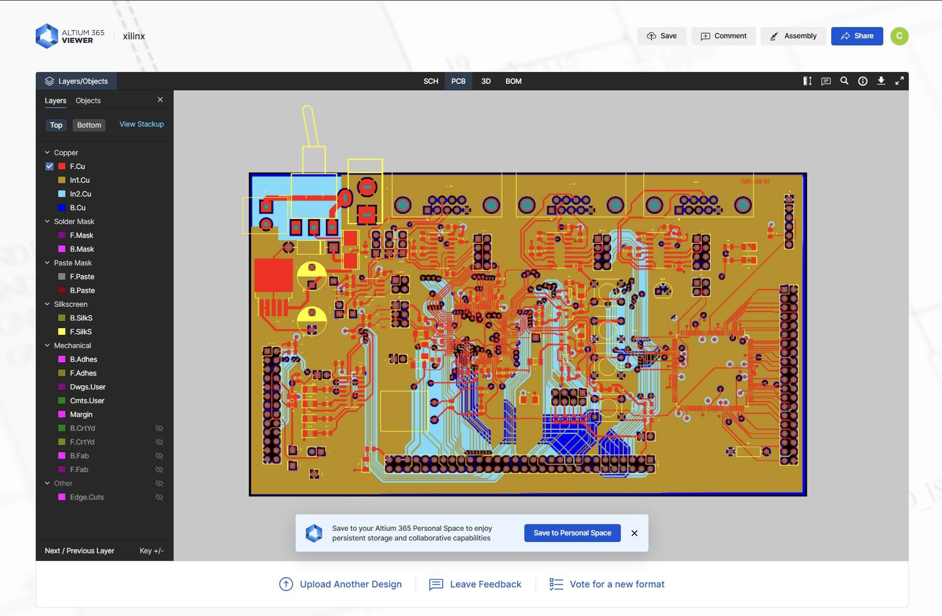The width and height of the screenshot is (942, 616).
Task: Click the In2.Cu light blue color swatch
Action: pyautogui.click(x=62, y=194)
